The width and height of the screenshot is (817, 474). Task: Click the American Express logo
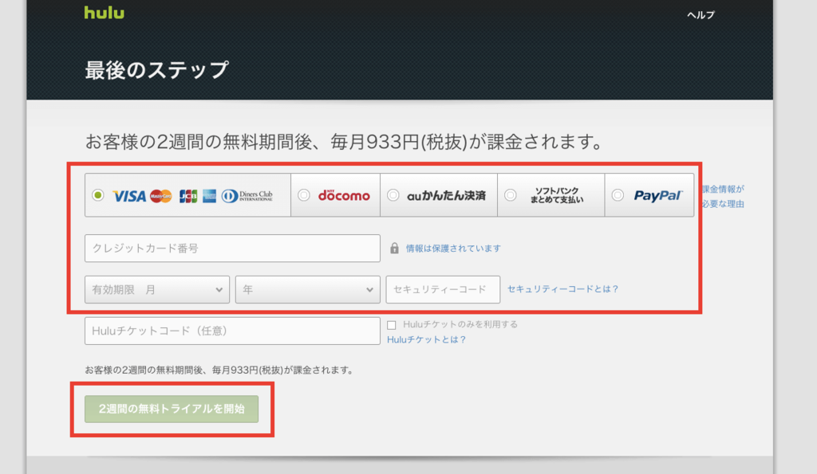(210, 196)
